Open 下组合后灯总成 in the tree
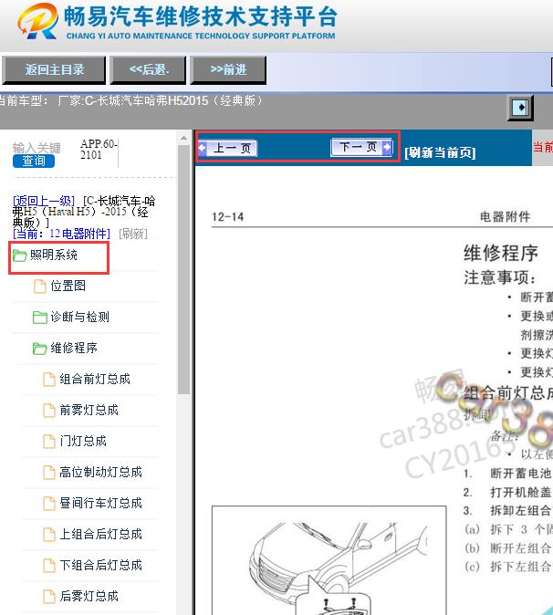Image resolution: width=553 pixels, height=615 pixels. [100, 565]
